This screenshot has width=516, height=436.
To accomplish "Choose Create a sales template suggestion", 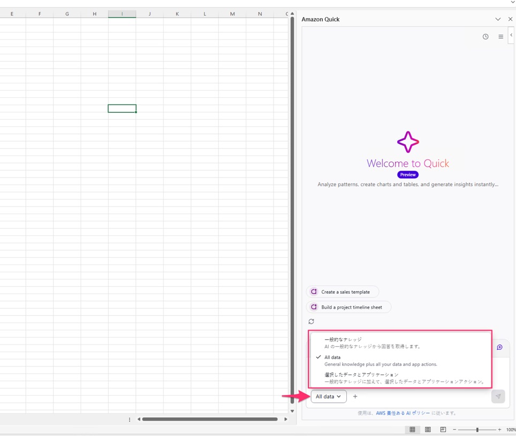I will (342, 292).
